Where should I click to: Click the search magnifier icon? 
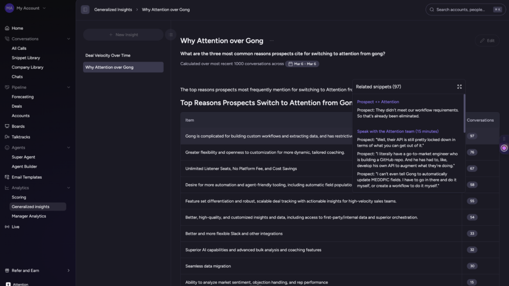[x=432, y=10]
